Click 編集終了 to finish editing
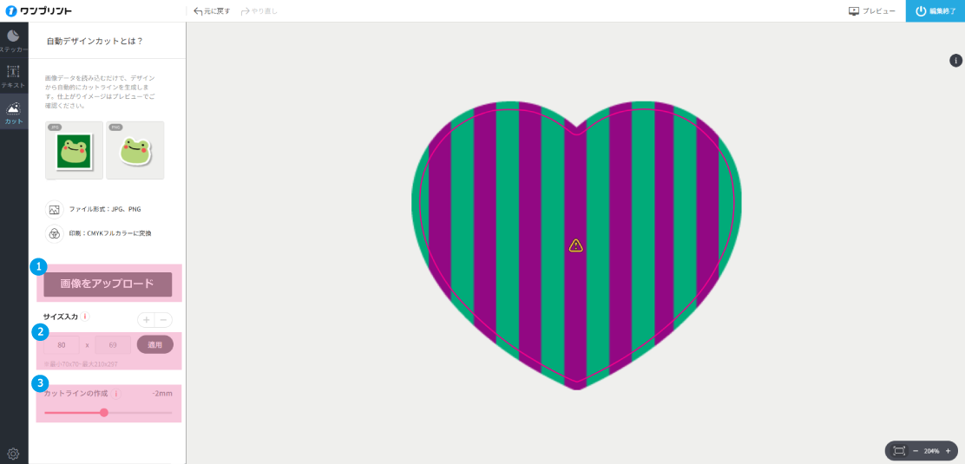Viewport: 965px width, 464px height. pyautogui.click(x=935, y=11)
